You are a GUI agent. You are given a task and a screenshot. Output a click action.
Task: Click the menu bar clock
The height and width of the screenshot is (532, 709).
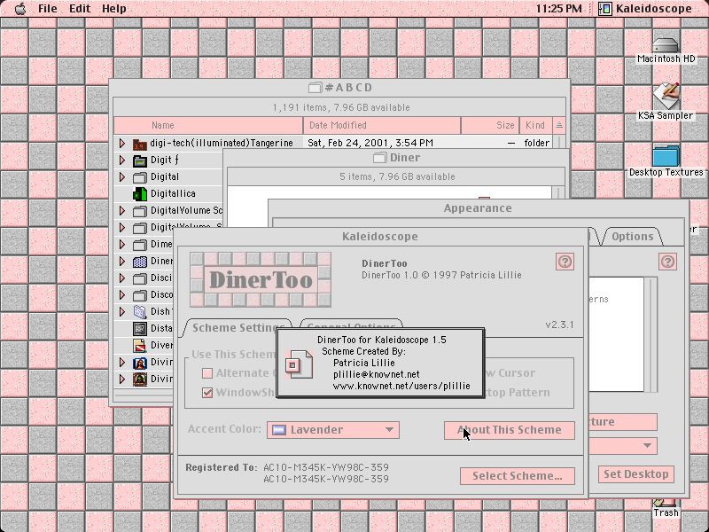559,9
